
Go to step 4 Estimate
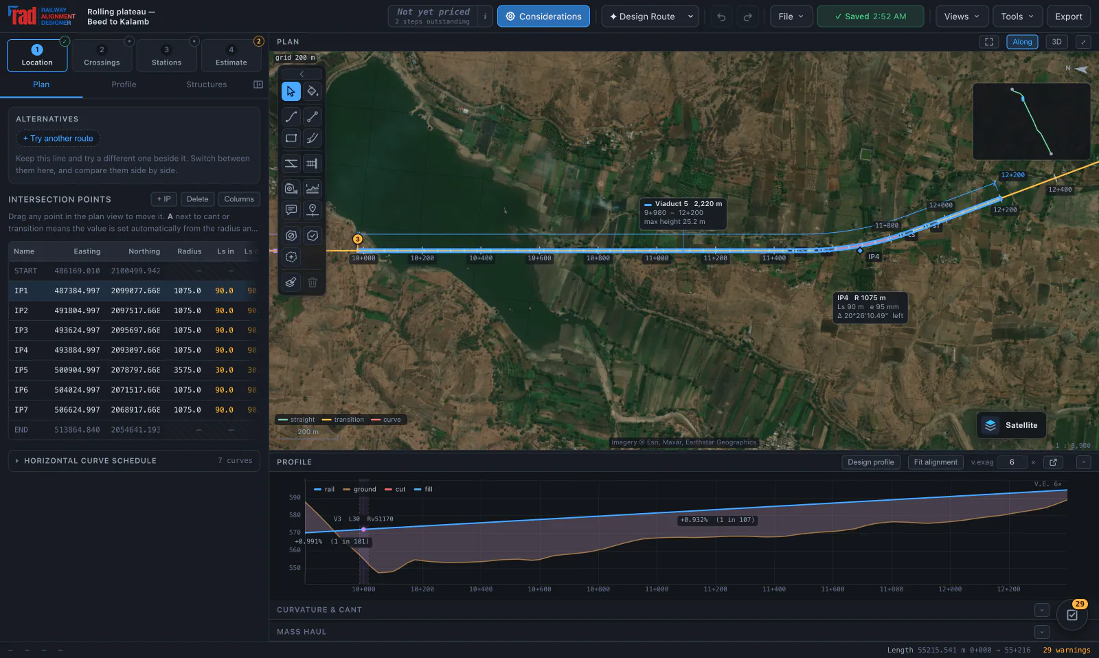pyautogui.click(x=231, y=56)
